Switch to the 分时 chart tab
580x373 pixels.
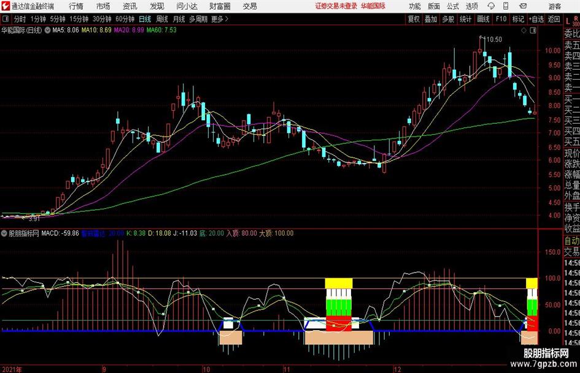(x=20, y=19)
